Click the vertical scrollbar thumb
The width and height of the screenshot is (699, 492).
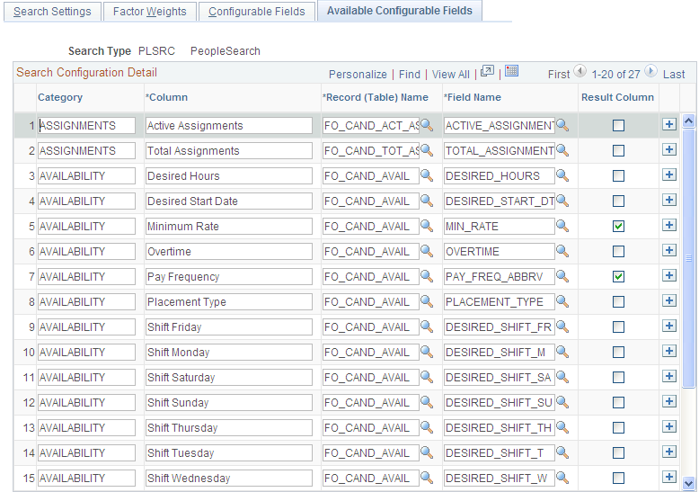coord(689,257)
